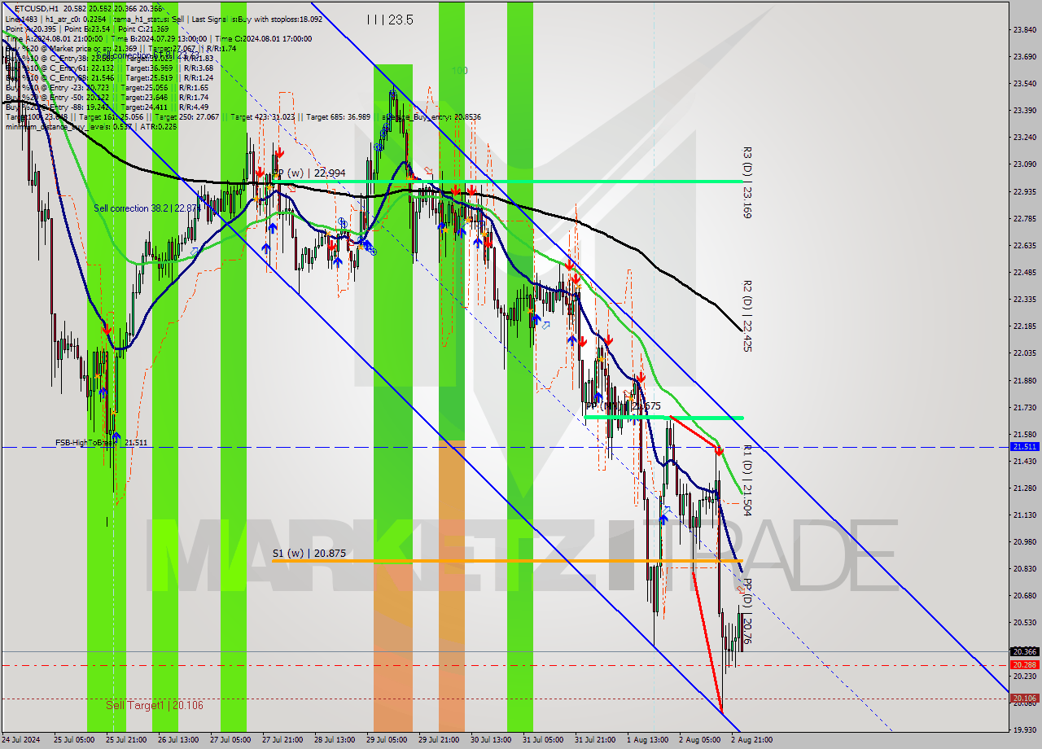The image size is (1042, 749).
Task: Select the green PP (w) 22.994 horizontal line
Action: click(506, 181)
